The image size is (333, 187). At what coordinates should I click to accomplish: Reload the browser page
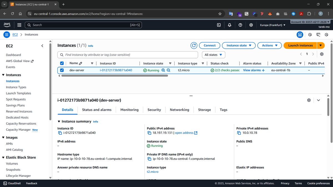pos(12,14)
